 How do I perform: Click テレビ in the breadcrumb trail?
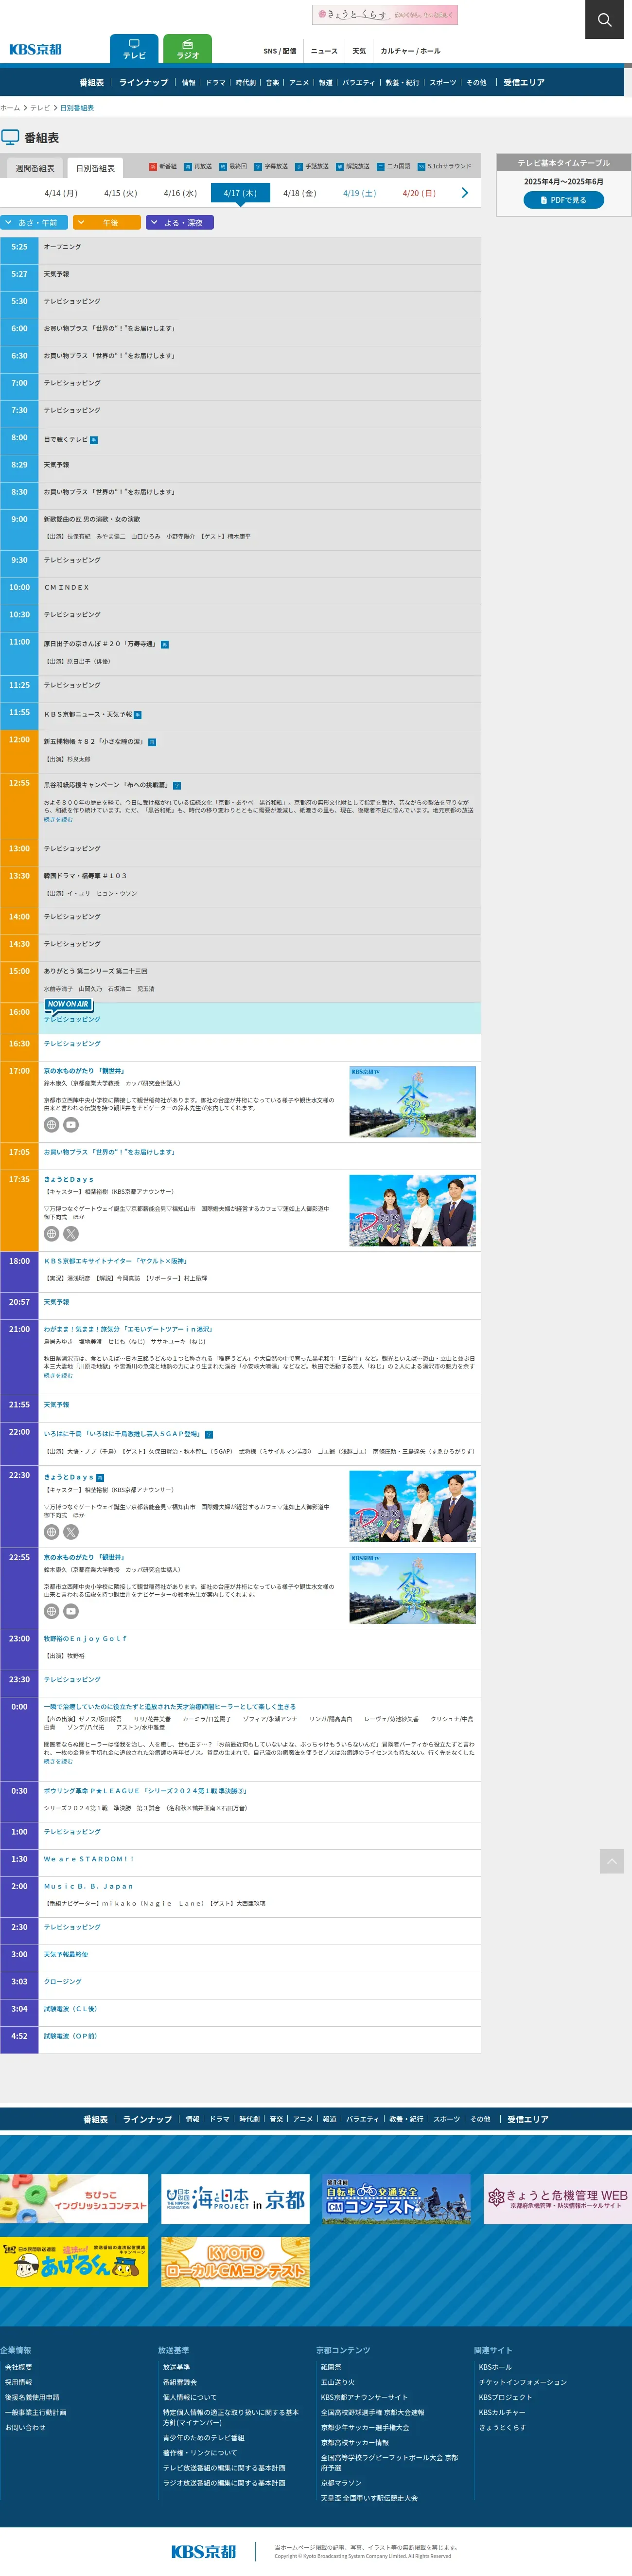tap(40, 108)
